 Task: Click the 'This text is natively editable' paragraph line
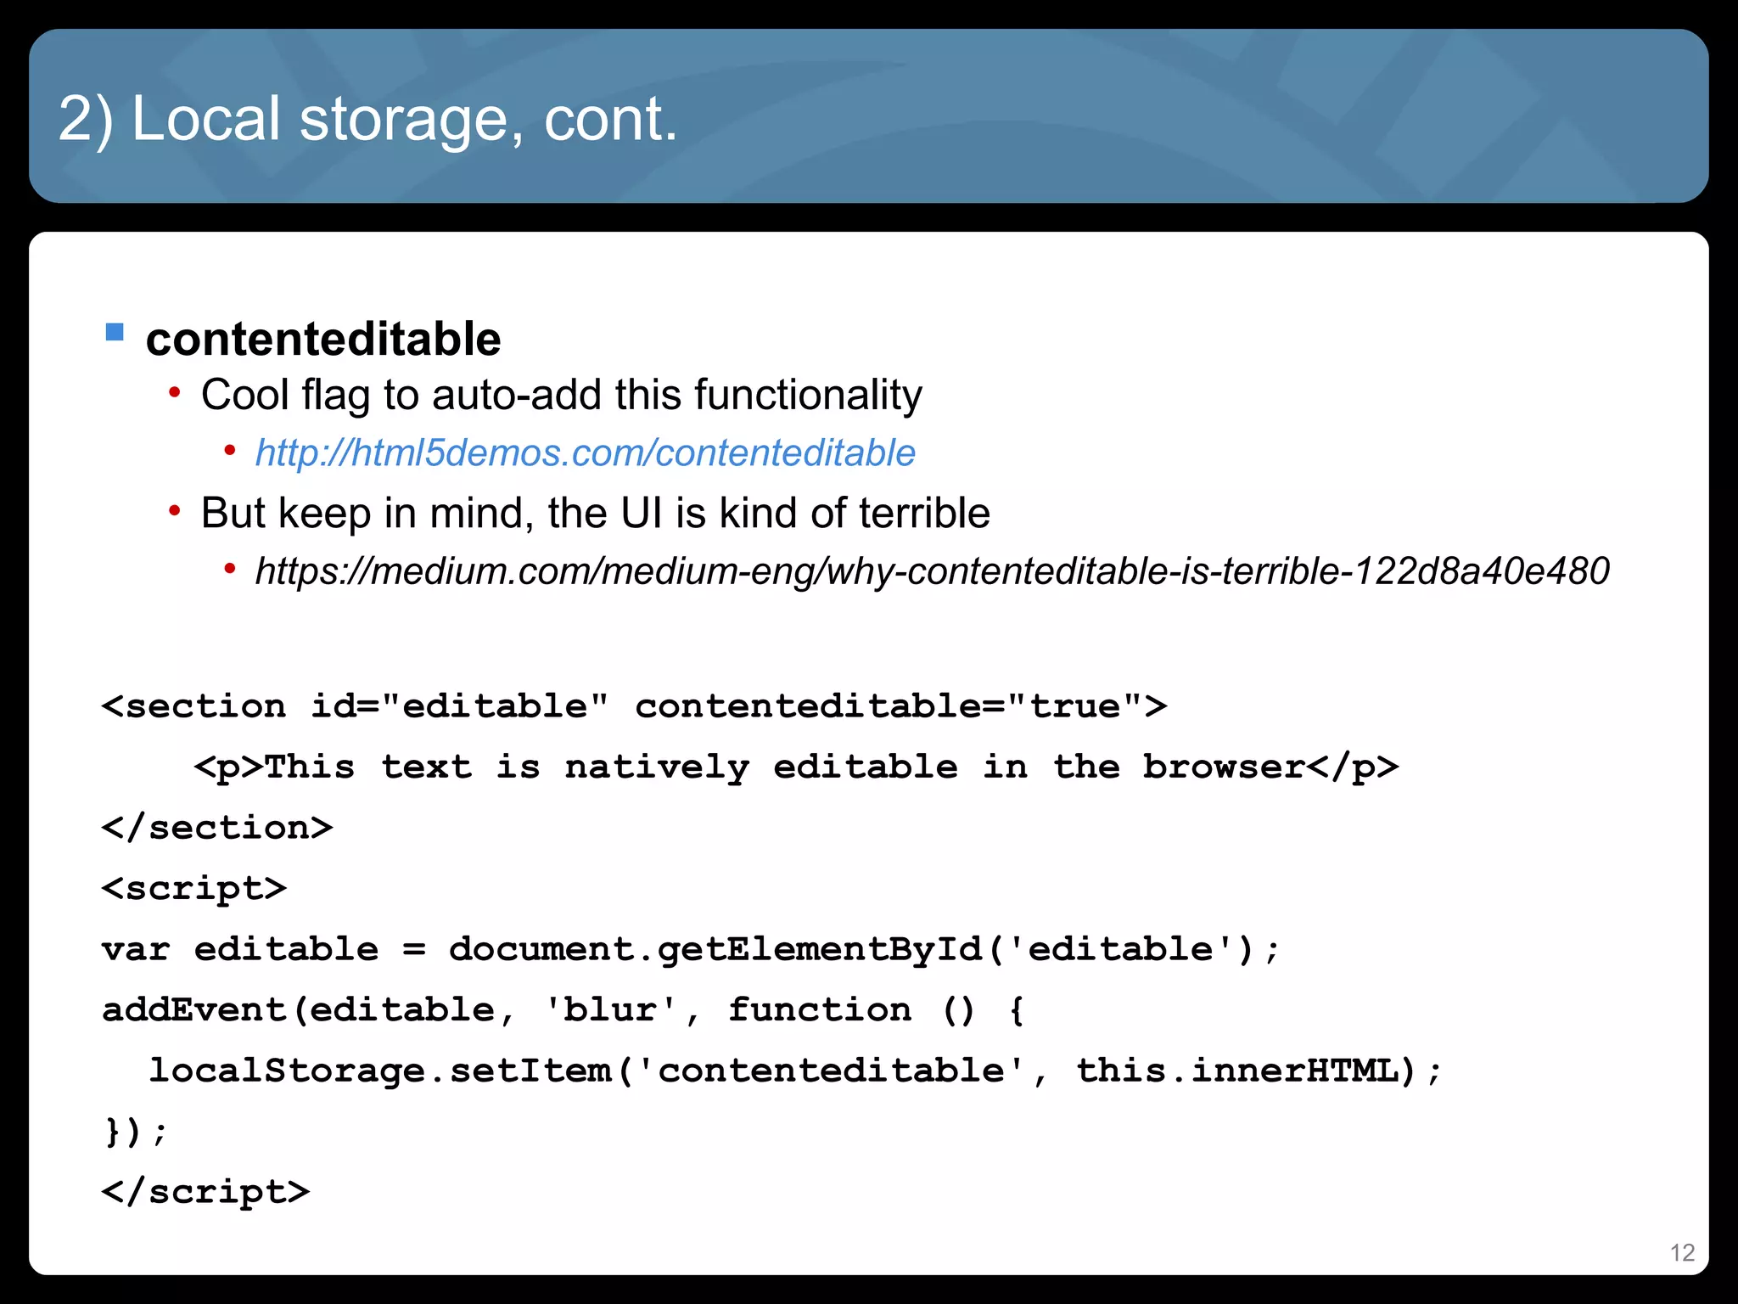795,767
